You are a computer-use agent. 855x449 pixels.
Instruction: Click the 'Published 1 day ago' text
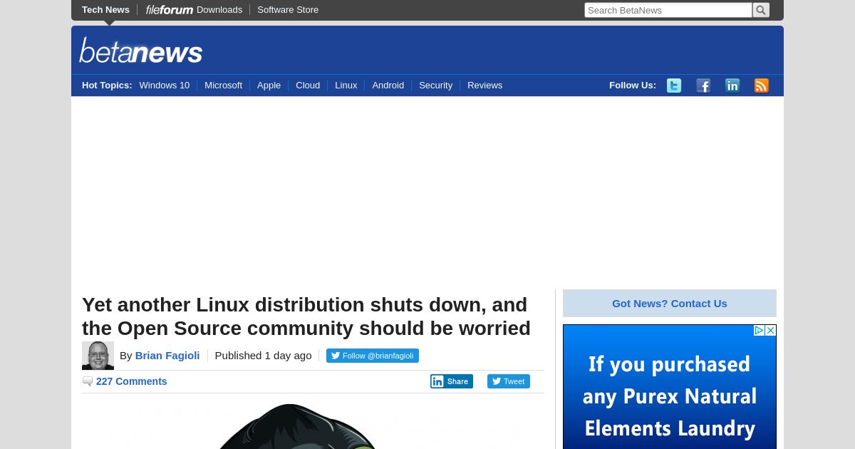(x=263, y=356)
